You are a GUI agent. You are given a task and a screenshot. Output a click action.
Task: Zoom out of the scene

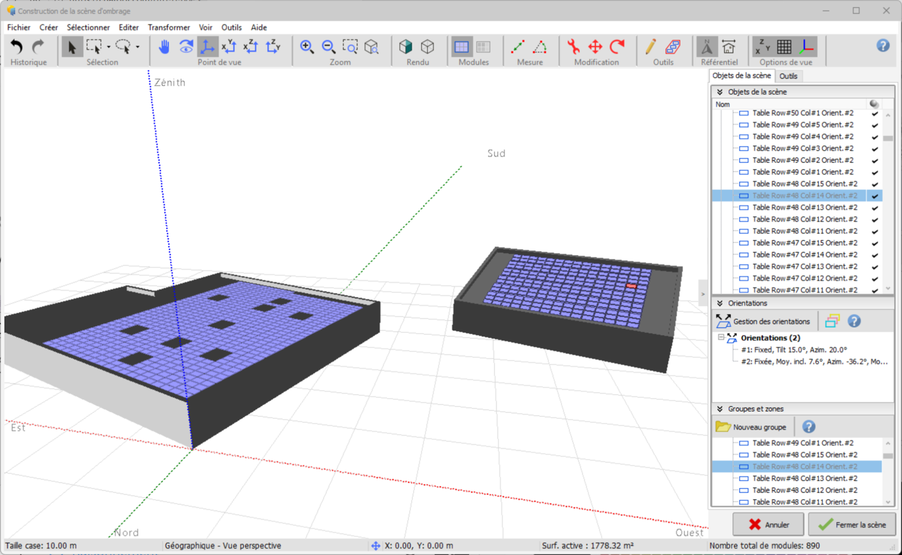click(329, 47)
